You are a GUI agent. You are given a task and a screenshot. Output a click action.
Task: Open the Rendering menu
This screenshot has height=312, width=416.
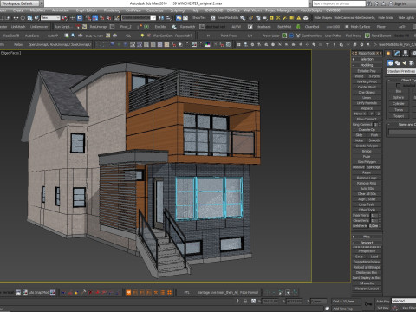pos(112,10)
